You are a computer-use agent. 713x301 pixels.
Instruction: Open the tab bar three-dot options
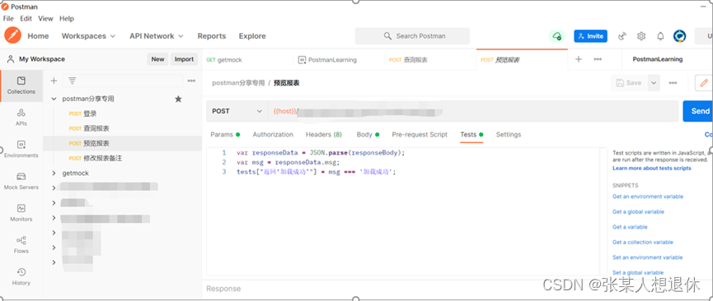[x=598, y=59]
